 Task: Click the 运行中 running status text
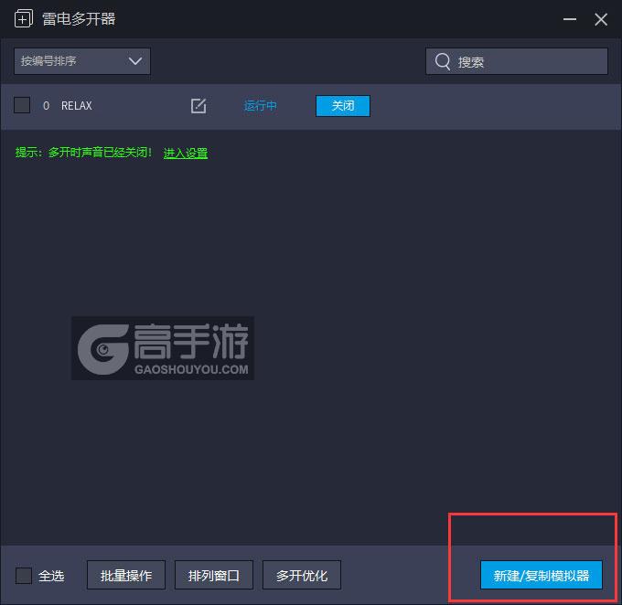tap(260, 106)
